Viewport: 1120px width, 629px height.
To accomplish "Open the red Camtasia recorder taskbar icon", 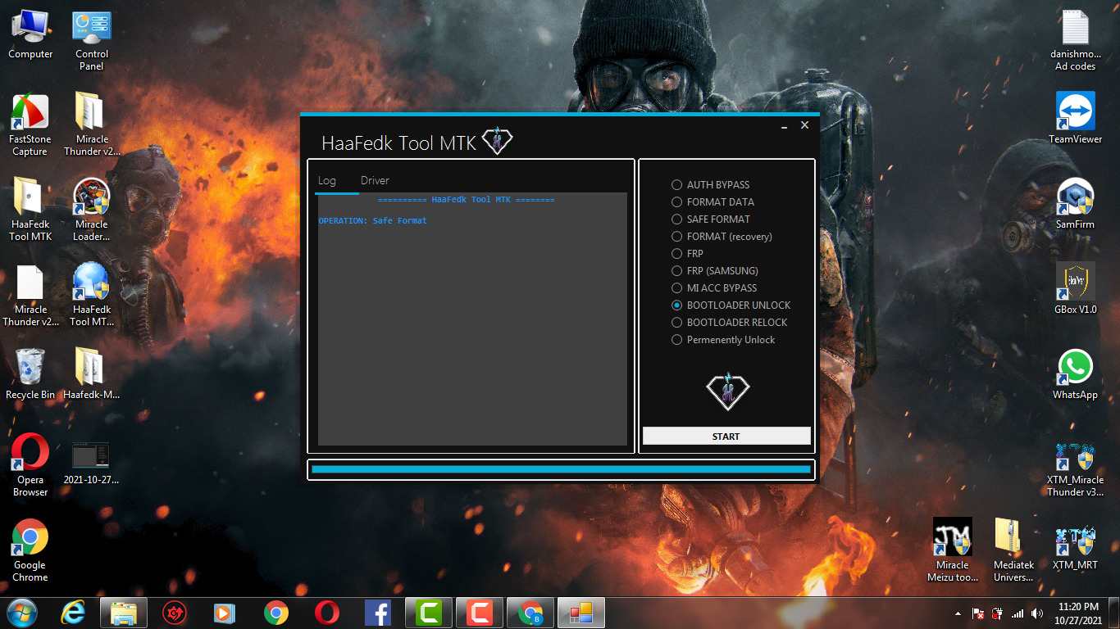I will 480,613.
